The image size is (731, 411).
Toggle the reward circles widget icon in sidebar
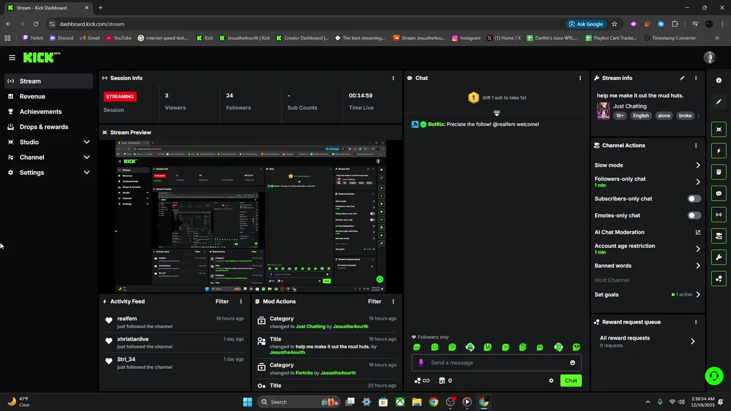point(718,279)
